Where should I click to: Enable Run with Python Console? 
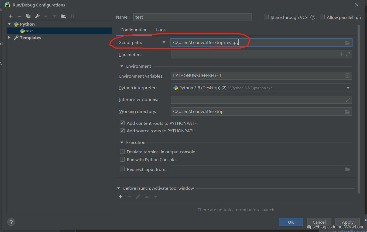point(122,160)
